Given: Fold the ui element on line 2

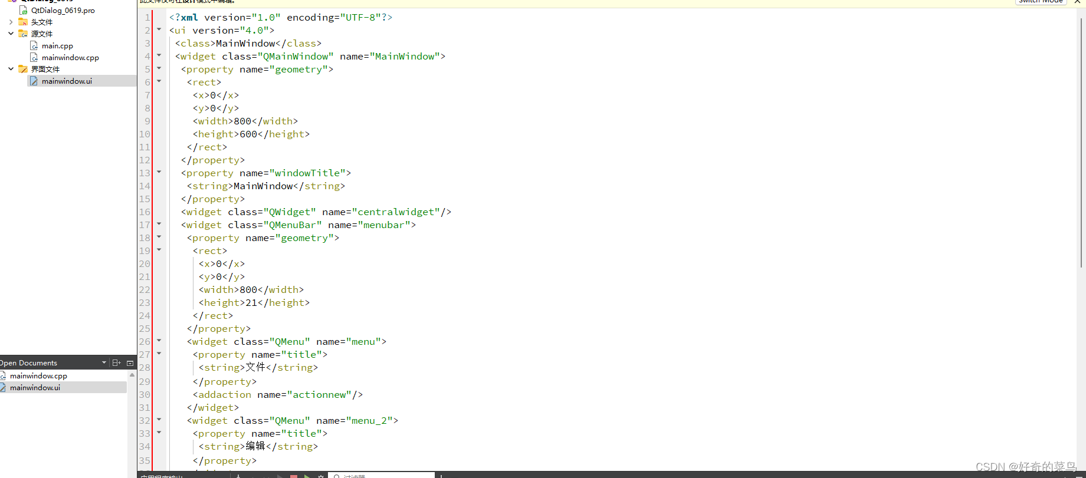Looking at the screenshot, I should click(159, 29).
